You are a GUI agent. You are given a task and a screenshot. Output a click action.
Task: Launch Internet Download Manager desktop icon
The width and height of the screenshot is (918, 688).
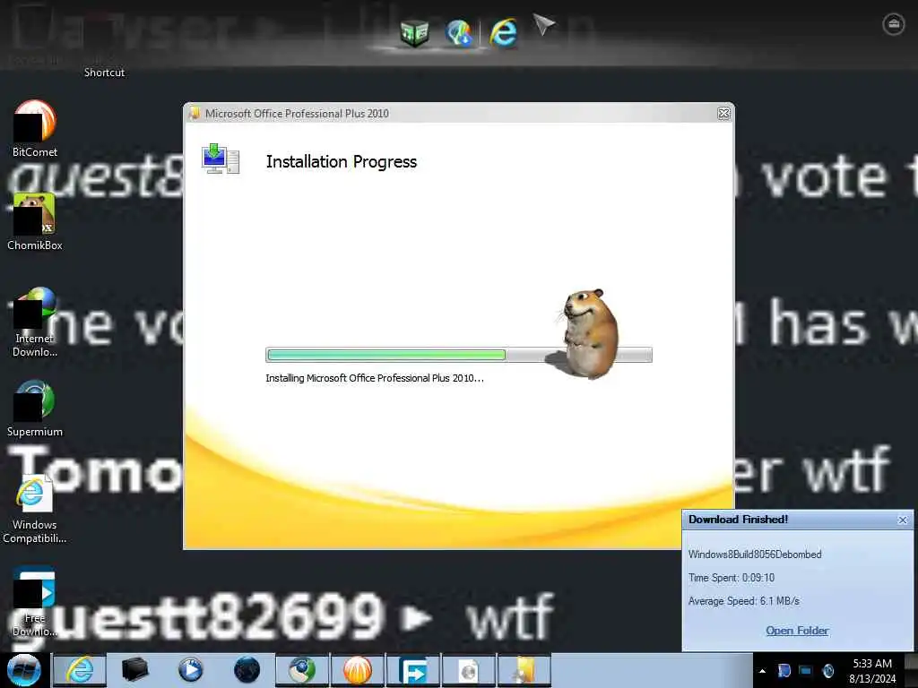35,322
